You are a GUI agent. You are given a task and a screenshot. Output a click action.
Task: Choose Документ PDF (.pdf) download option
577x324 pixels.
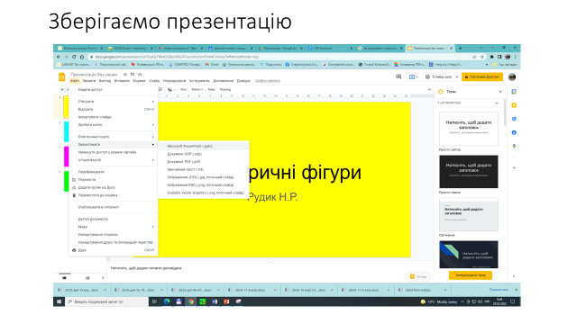coord(204,162)
